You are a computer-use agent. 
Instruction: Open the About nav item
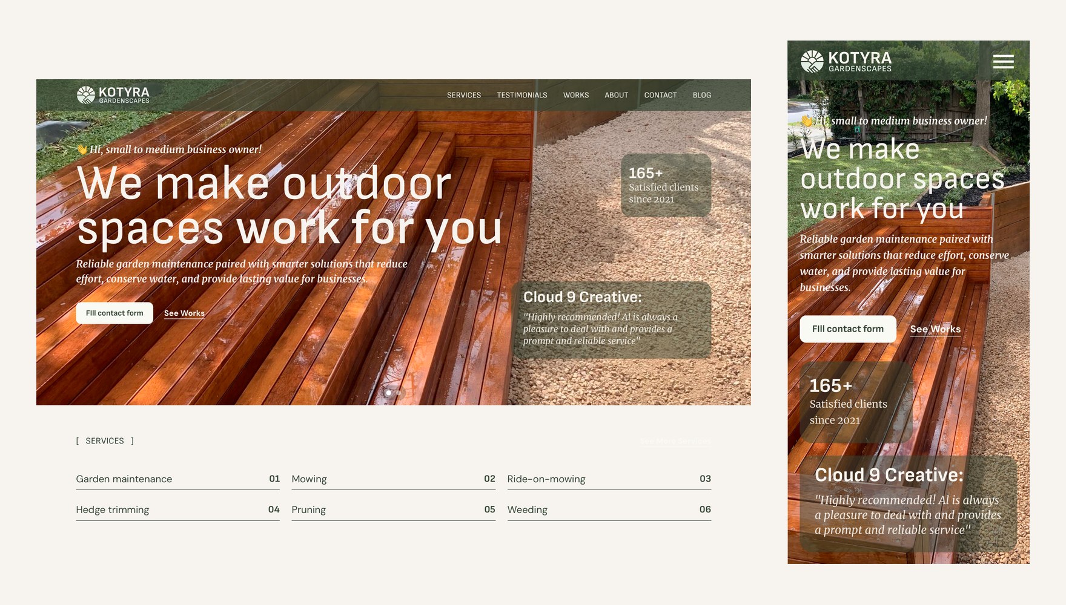(616, 95)
